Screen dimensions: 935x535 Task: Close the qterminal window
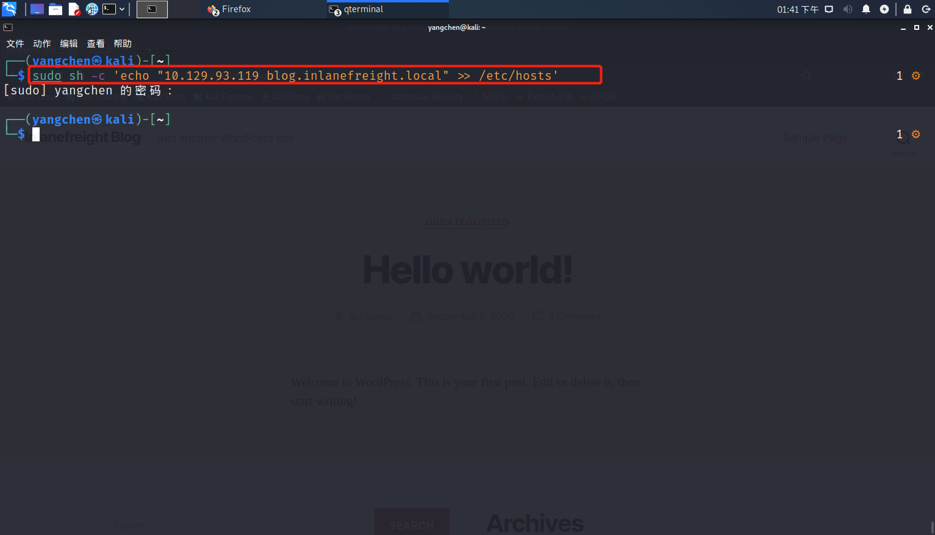point(930,27)
